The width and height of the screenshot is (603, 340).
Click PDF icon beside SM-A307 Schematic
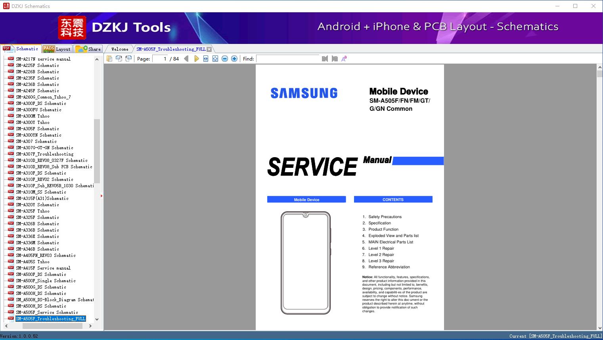[x=11, y=141]
